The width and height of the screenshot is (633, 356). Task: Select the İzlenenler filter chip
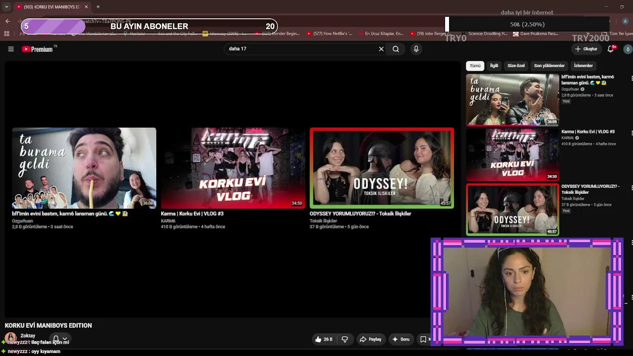pos(583,66)
